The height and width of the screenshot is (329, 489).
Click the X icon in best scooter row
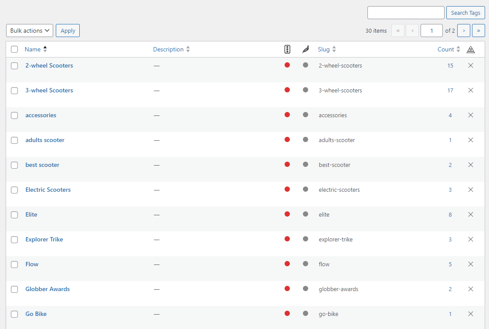pyautogui.click(x=471, y=165)
